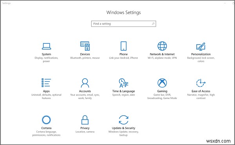Select the "Personalization" title label
Screen dimensions: 235x145
point(201,54)
